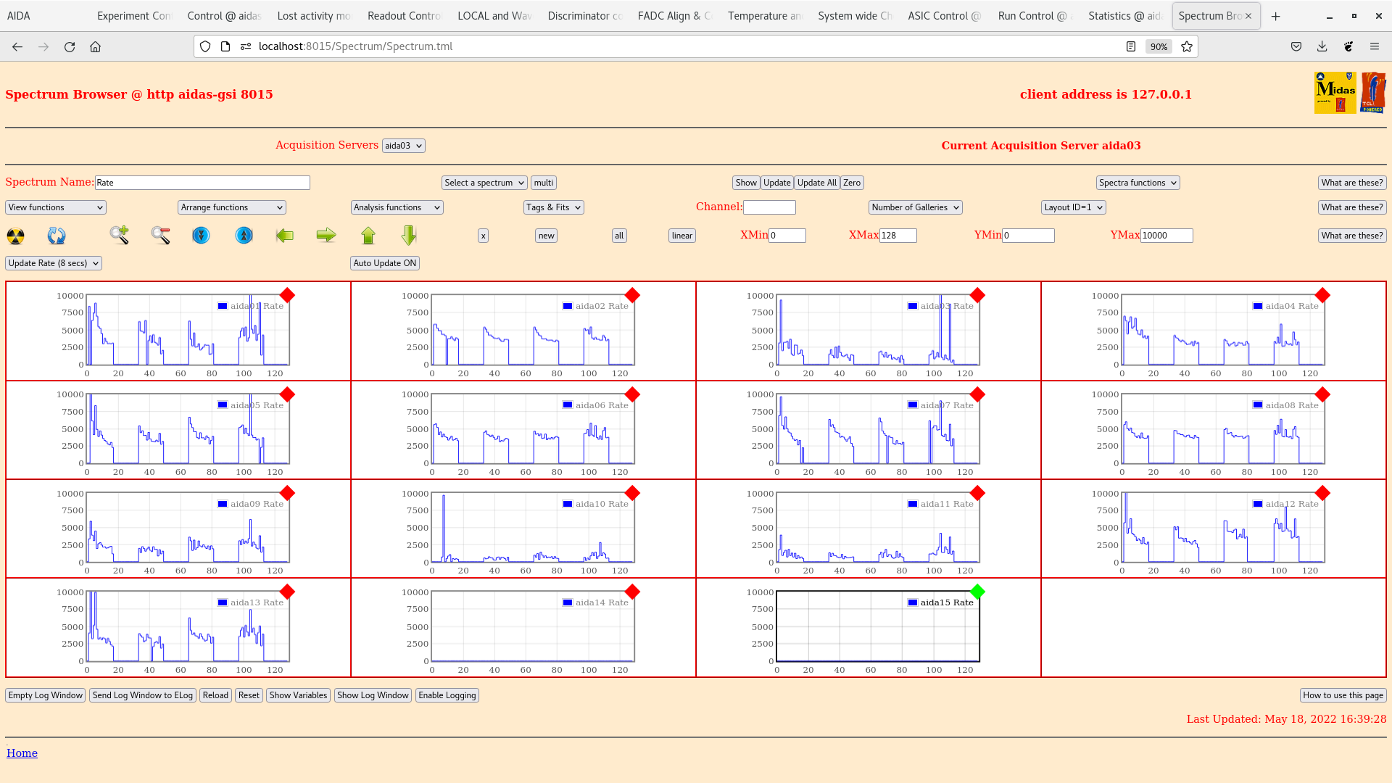
Task: Click the radiation hazard icon
Action: (15, 236)
